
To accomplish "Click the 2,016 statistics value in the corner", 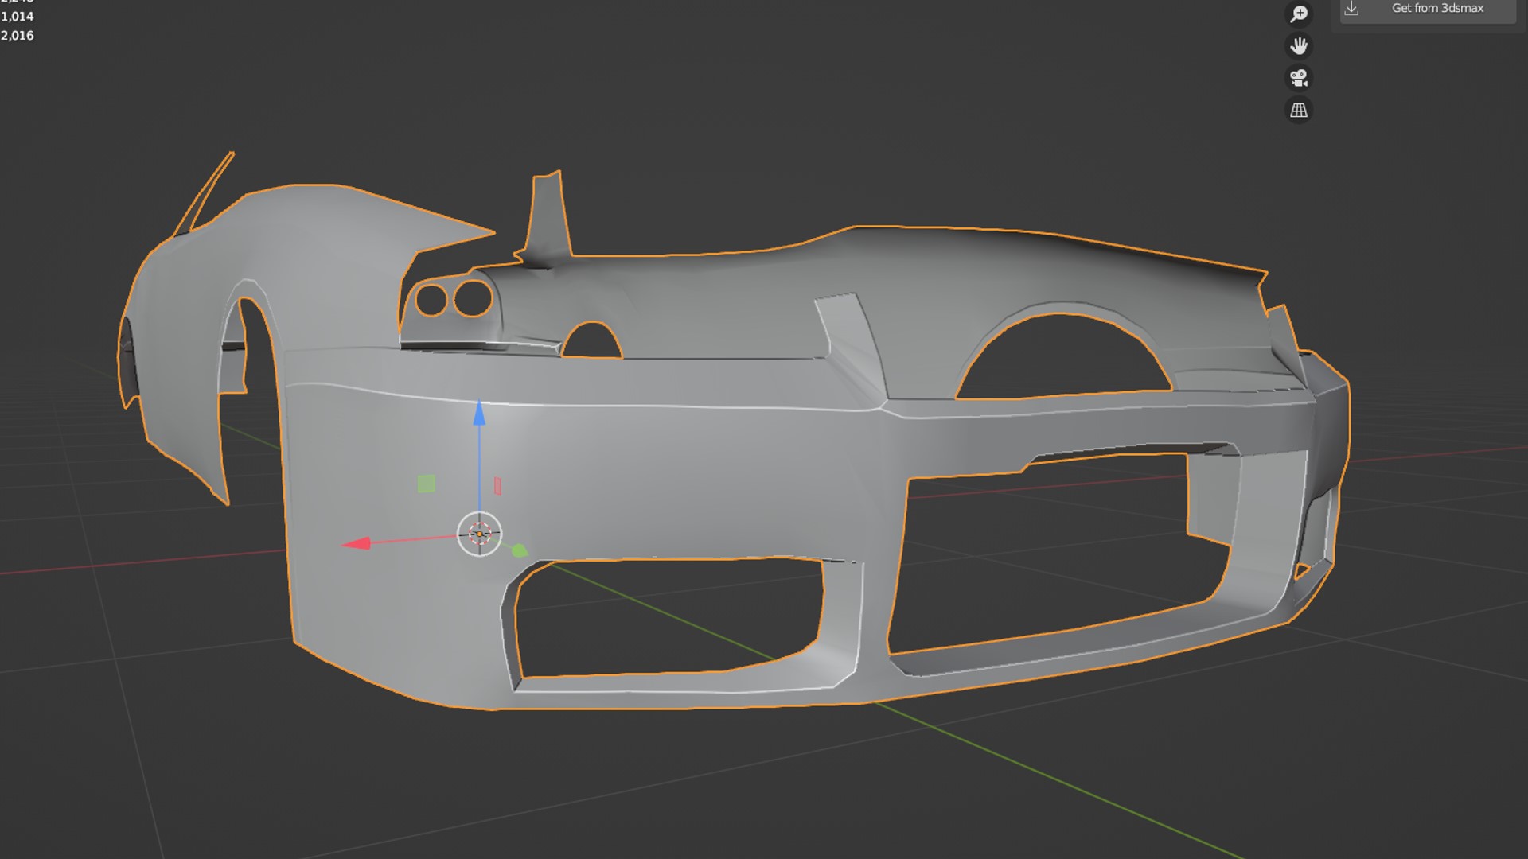I will point(18,35).
